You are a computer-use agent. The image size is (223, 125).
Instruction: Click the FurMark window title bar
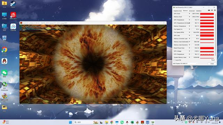point(93,23)
